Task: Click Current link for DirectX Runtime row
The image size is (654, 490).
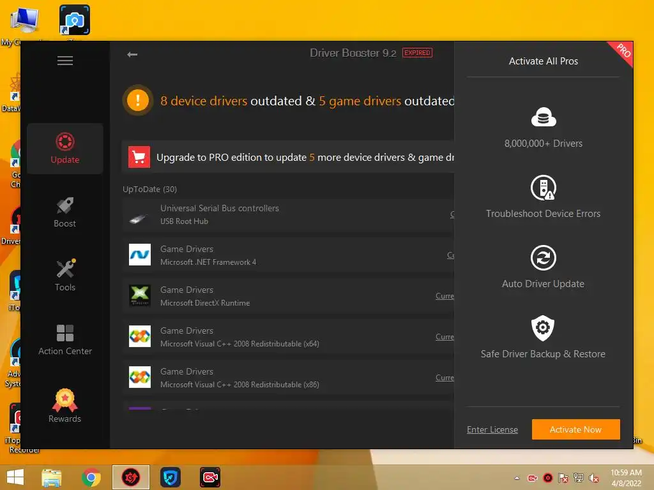Action: point(445,296)
